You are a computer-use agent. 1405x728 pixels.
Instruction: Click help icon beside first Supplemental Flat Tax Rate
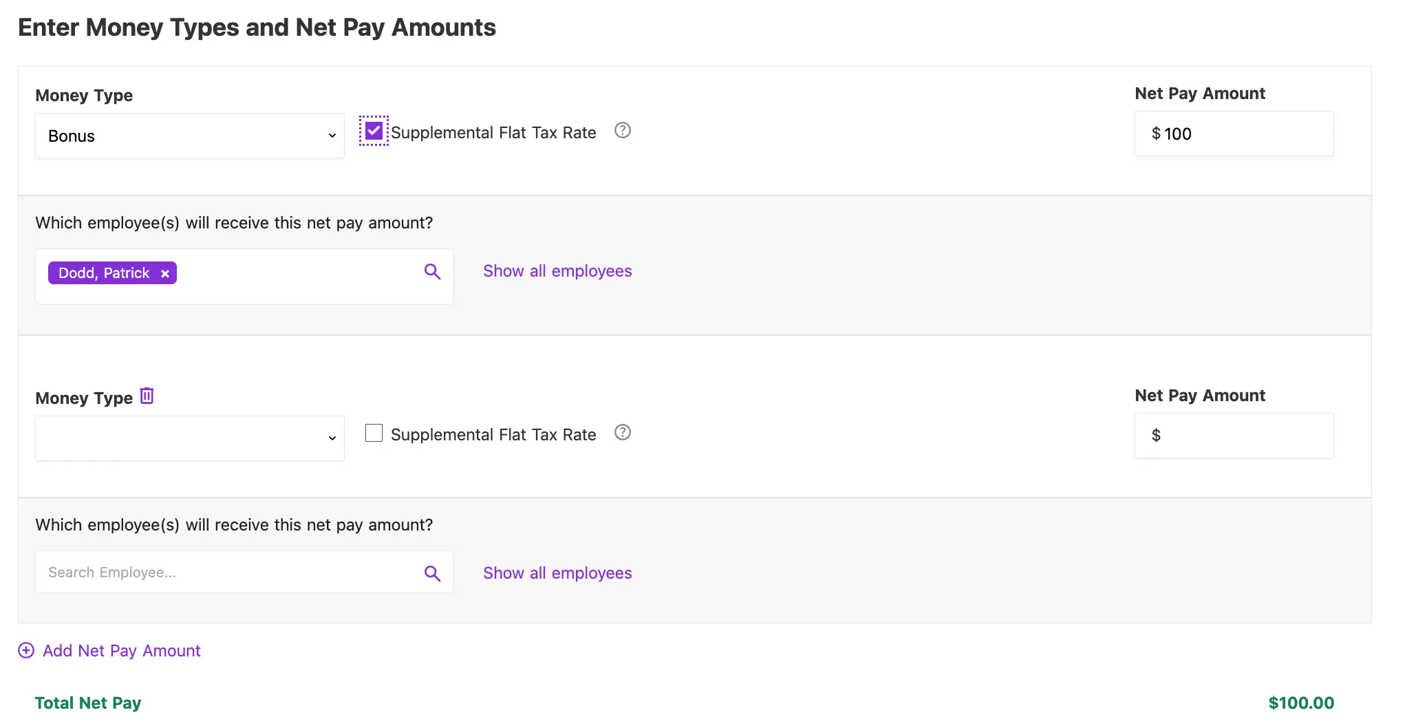point(622,131)
